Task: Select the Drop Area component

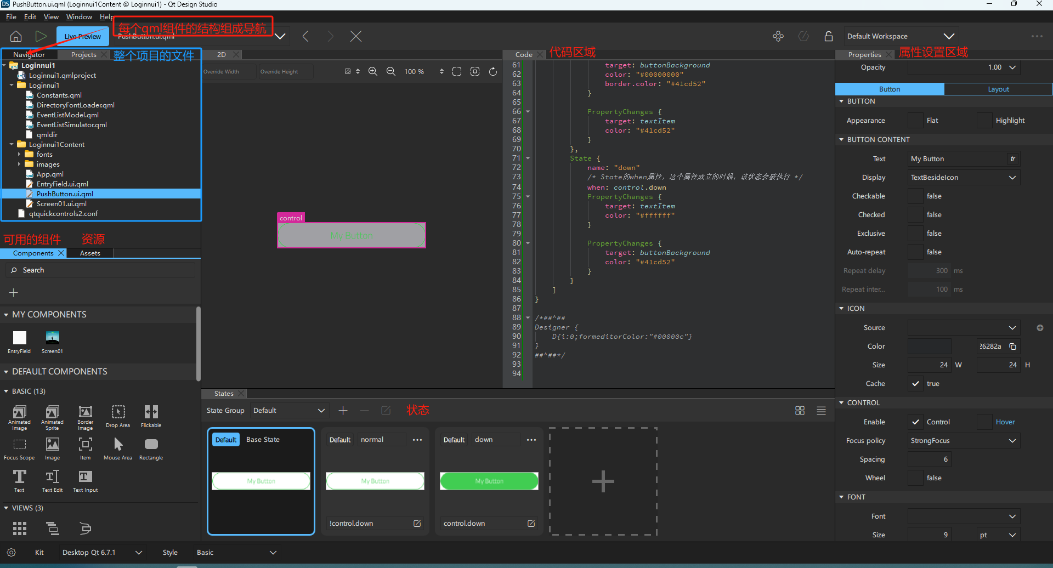Action: point(118,417)
